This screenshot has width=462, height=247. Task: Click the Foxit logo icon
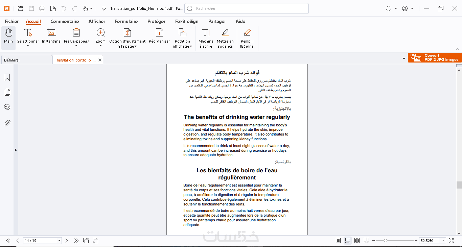(x=7, y=8)
